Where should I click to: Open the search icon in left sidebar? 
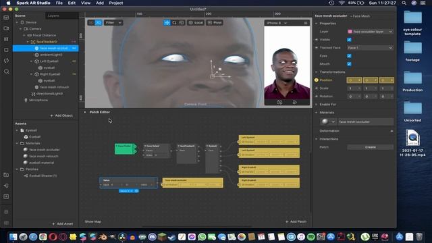pos(6,72)
